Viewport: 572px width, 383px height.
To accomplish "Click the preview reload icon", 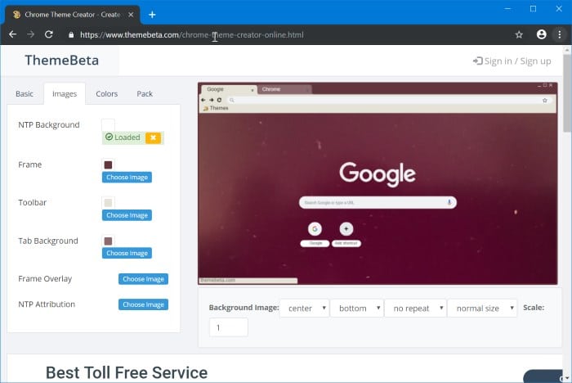I will click(219, 100).
